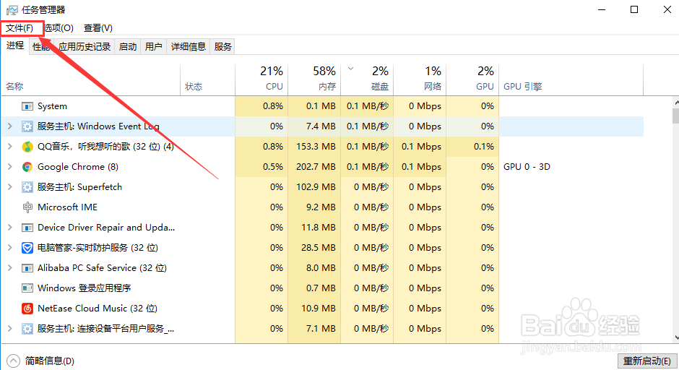Click the 电脑管家 shield icon

pyautogui.click(x=27, y=248)
